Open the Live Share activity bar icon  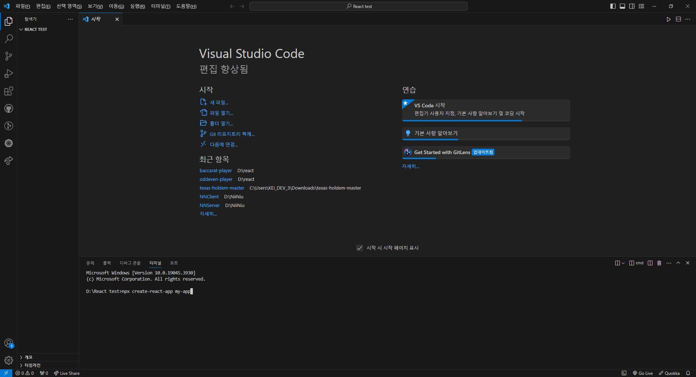click(9, 161)
